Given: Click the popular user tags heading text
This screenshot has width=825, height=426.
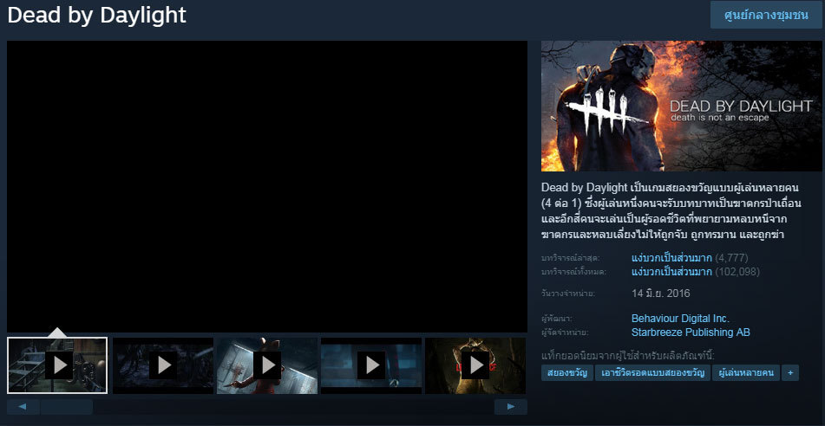Looking at the screenshot, I should (628, 355).
